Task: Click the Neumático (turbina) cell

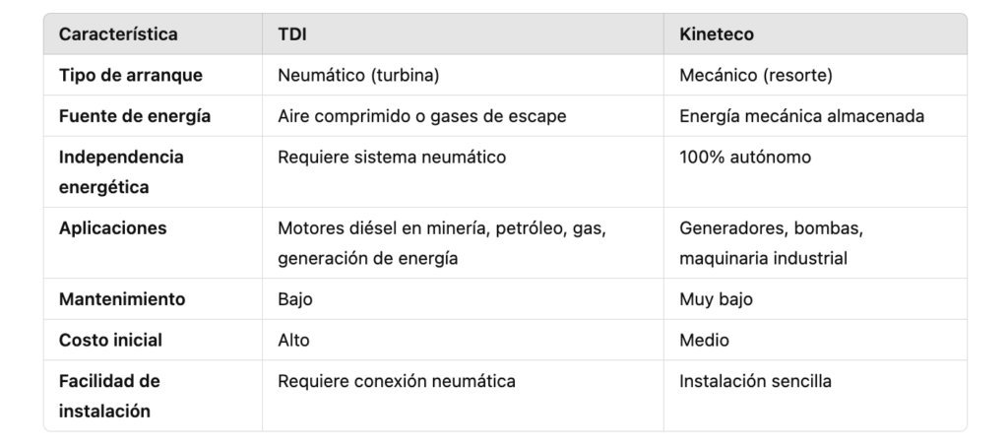Action: (359, 75)
